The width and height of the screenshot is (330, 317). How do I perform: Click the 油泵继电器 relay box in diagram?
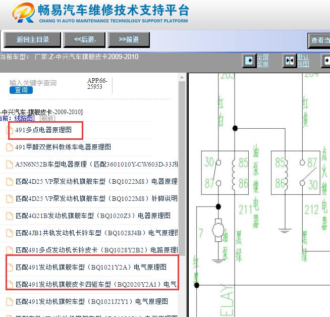[225, 173]
